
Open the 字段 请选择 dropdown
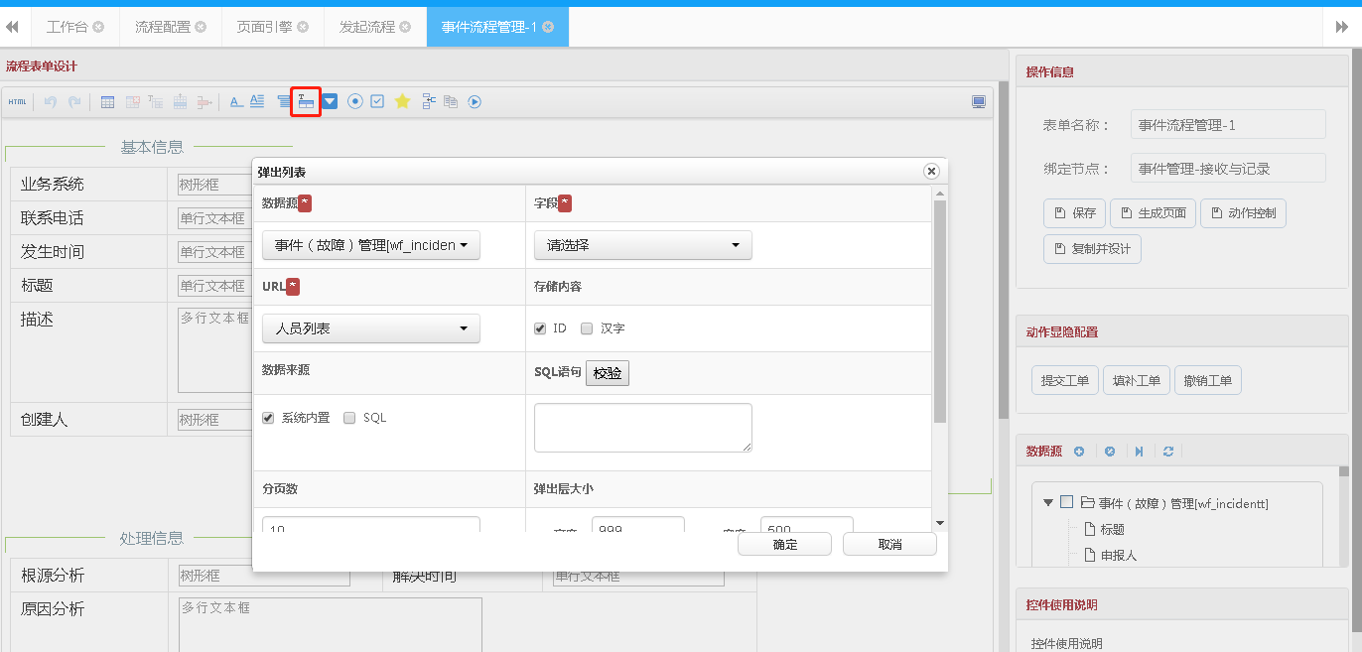[x=642, y=245]
